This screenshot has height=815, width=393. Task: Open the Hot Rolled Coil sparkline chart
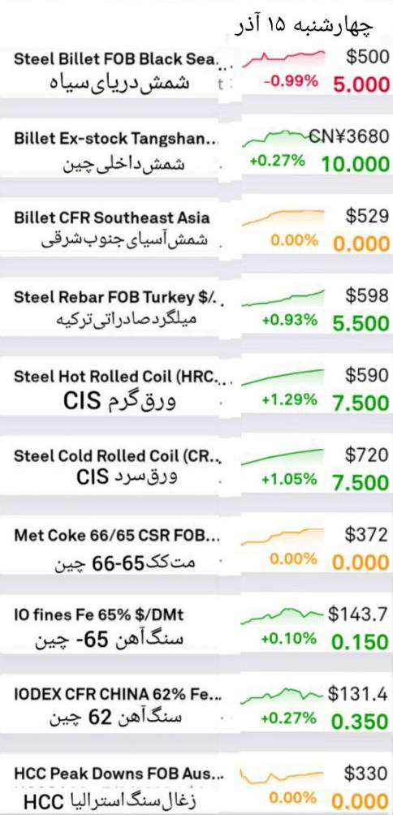(x=283, y=377)
